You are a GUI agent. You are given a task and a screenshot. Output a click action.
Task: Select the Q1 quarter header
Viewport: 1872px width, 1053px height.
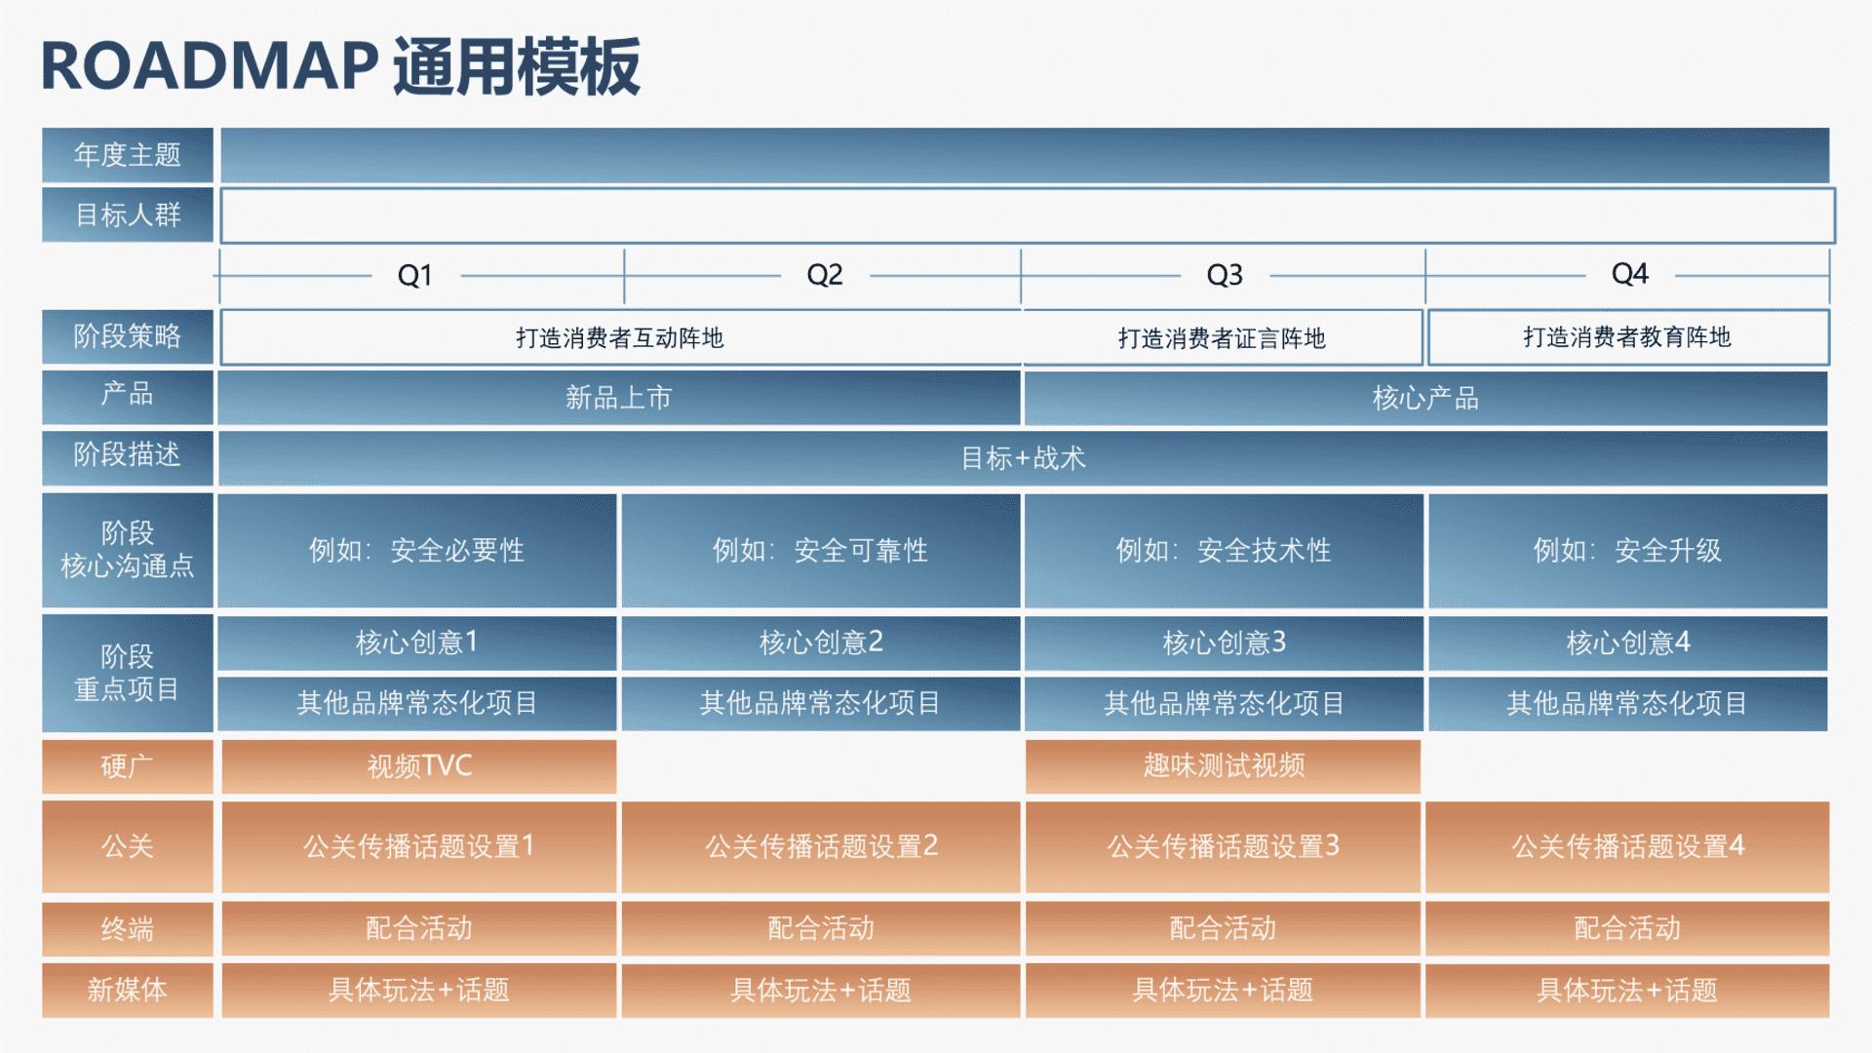pyautogui.click(x=417, y=275)
